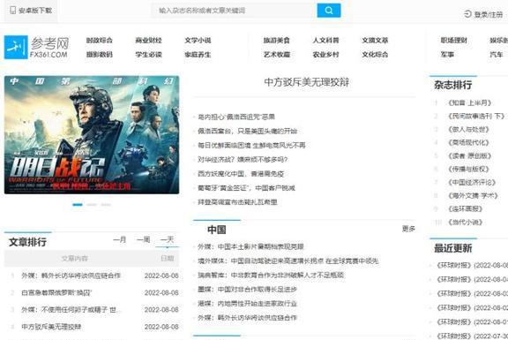Click the phone icon beside 安卓版下载
This screenshot has width=508, height=340.
tap(13, 11)
